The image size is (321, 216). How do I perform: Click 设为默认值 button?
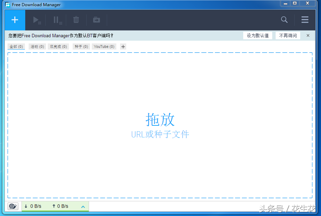click(x=258, y=36)
